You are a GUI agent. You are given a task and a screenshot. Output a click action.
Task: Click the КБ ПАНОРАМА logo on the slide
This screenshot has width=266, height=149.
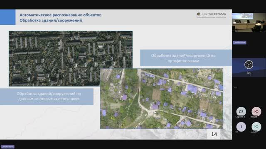tap(212, 15)
